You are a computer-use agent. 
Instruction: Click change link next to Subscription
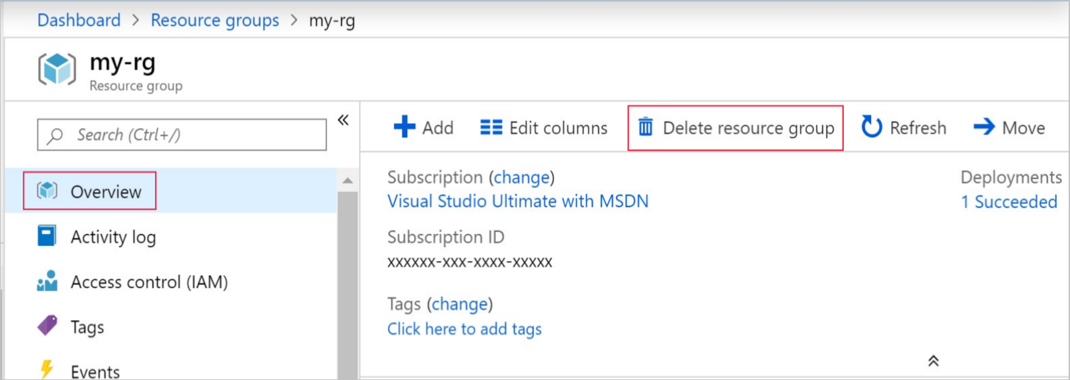pos(521,177)
